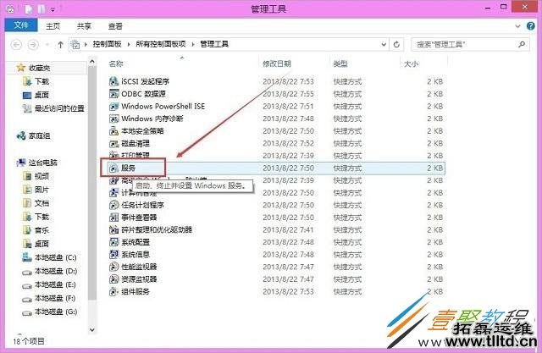Expand the breadcrumb arrow after 控制面板

[x=129, y=44]
